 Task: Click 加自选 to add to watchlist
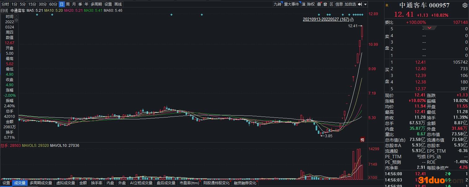pos(350,4)
